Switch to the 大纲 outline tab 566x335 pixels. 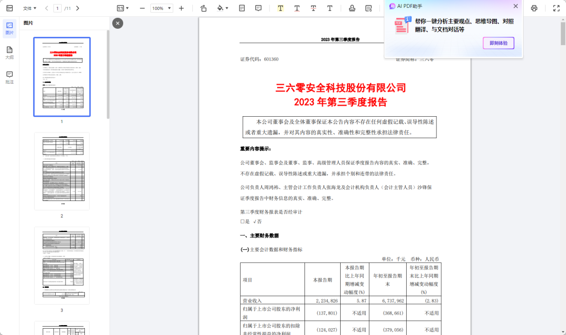point(9,53)
